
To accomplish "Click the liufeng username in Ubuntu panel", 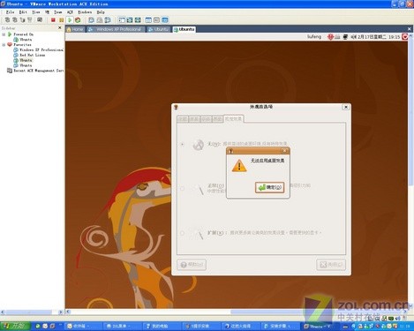I will point(314,37).
